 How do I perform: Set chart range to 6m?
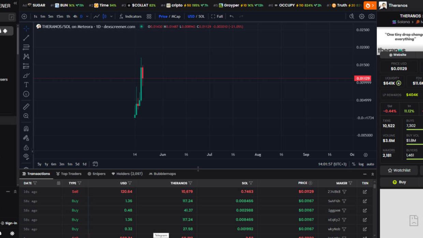point(54,164)
